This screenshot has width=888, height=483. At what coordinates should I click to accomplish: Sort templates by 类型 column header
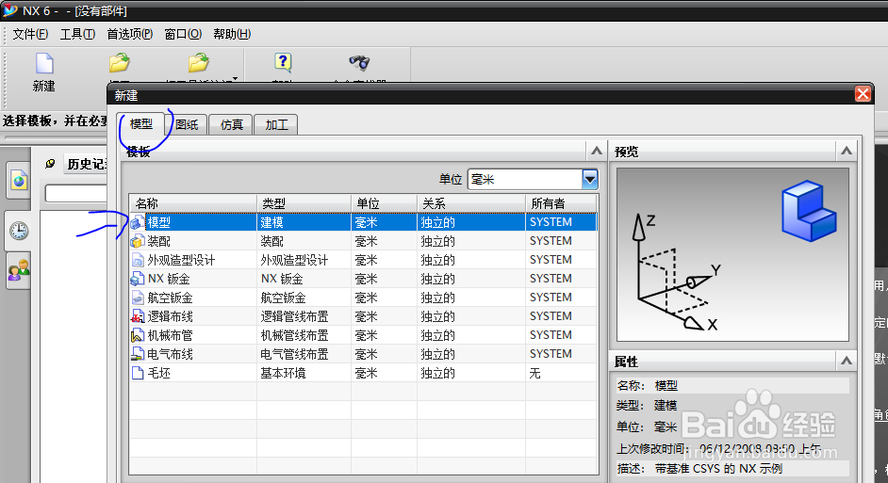304,203
